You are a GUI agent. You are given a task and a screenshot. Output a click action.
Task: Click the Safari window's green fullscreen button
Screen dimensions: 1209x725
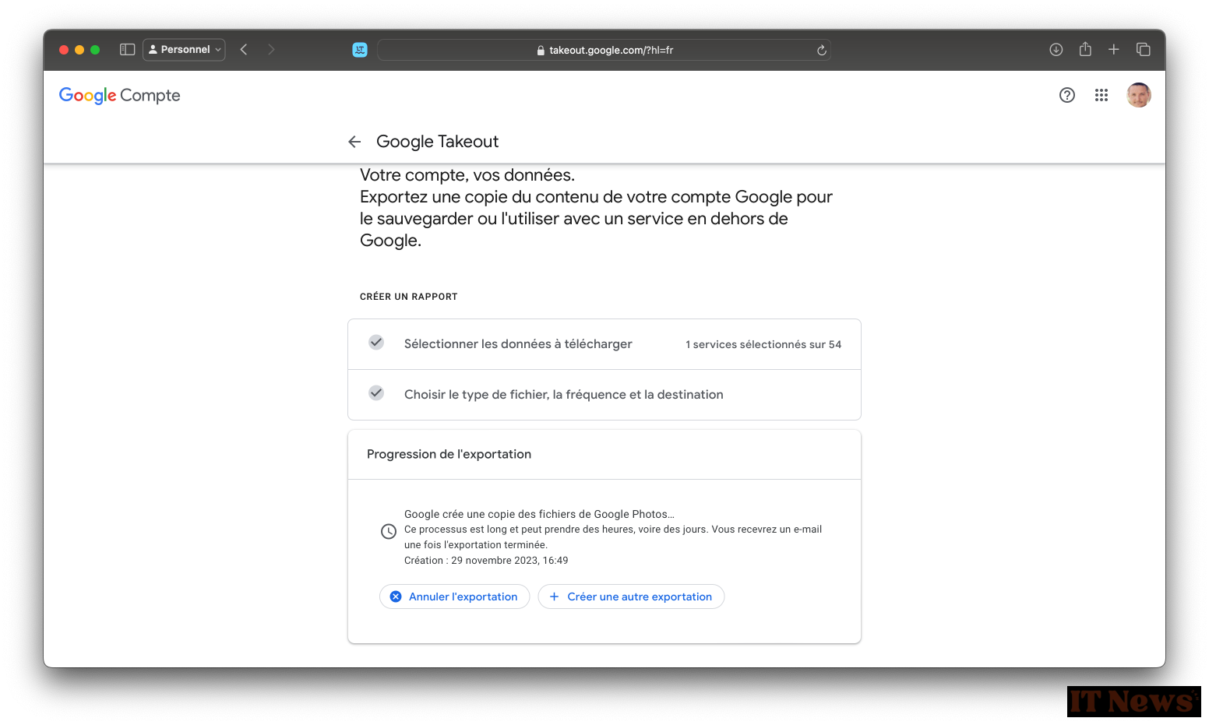point(95,50)
